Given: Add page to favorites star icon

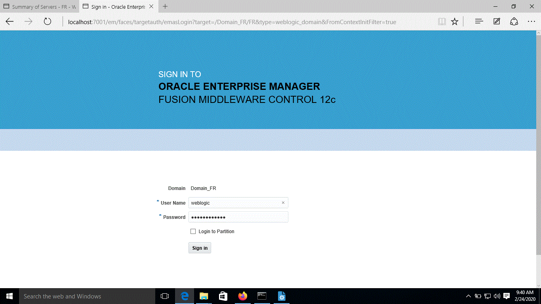Looking at the screenshot, I should 455,22.
